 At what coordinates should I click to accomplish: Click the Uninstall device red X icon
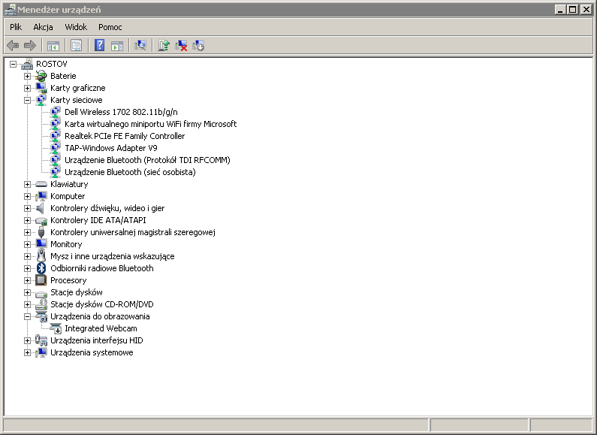(181, 45)
